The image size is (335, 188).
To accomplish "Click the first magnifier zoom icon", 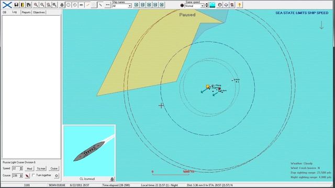I will click(36, 5).
